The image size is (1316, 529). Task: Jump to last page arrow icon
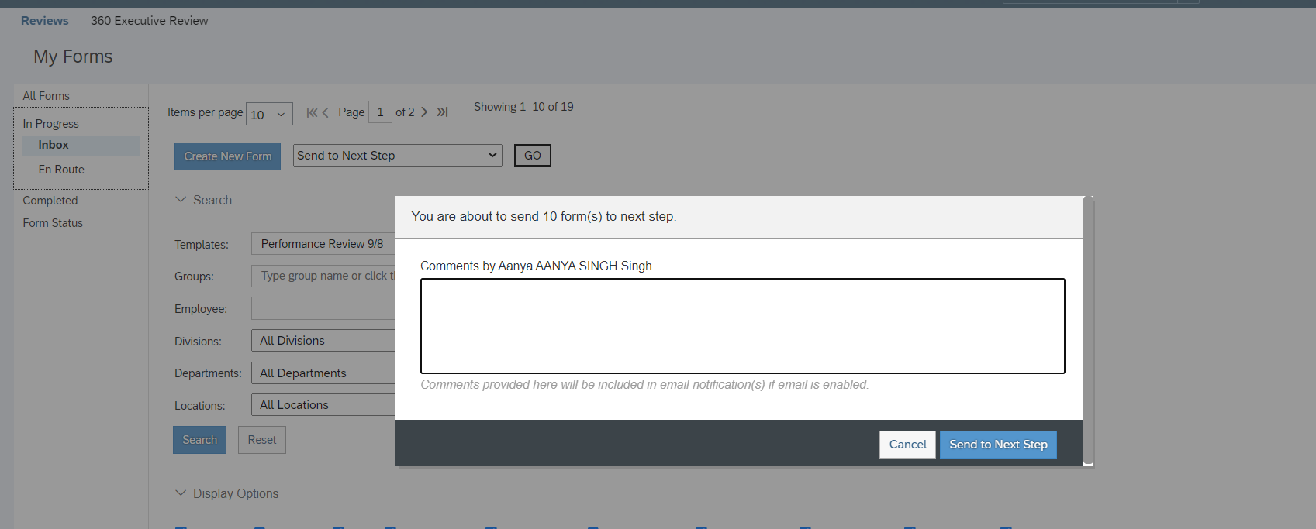click(x=442, y=112)
